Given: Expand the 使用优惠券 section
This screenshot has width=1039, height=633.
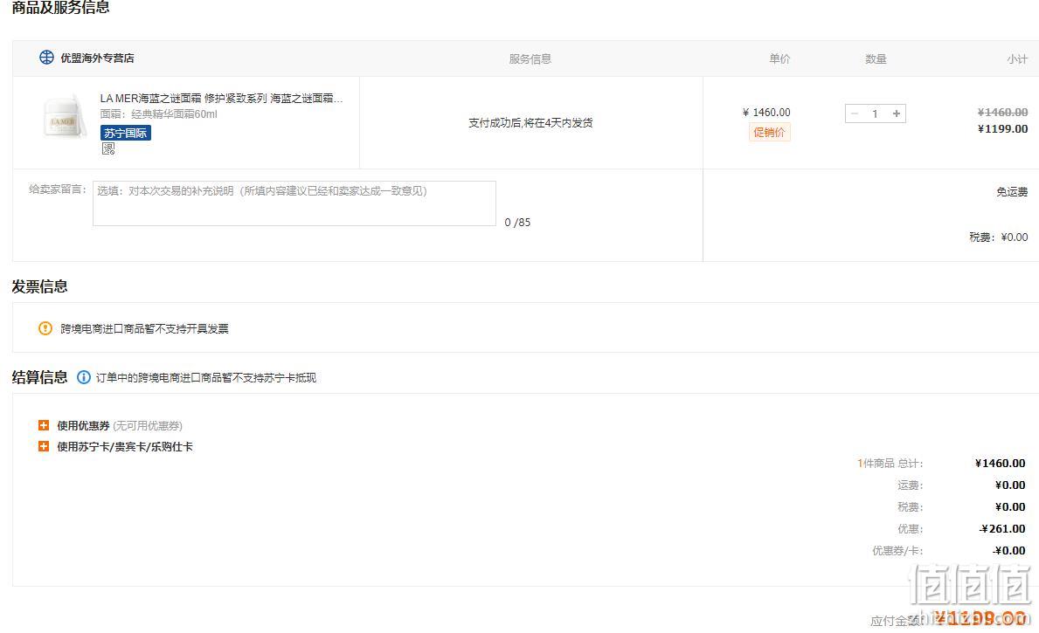Looking at the screenshot, I should pos(44,425).
